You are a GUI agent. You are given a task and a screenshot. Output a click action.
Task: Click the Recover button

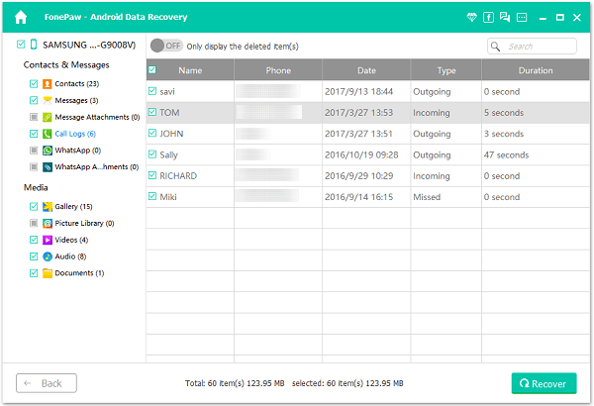point(544,383)
